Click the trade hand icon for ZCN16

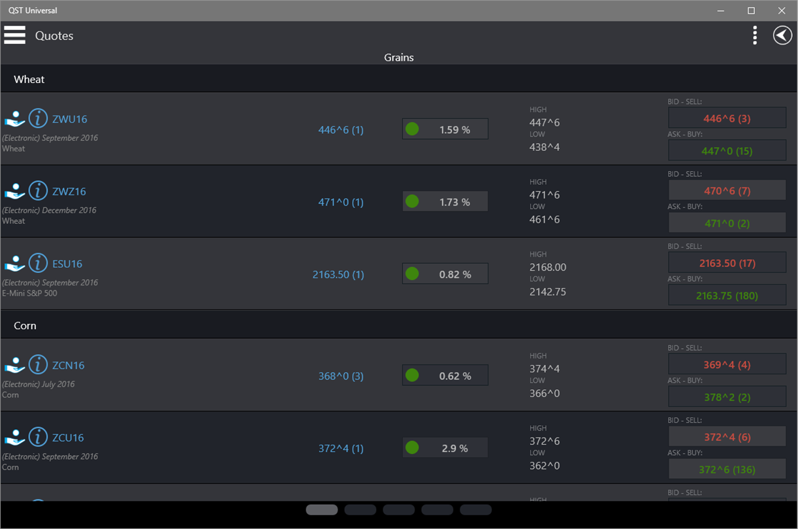pyautogui.click(x=14, y=365)
